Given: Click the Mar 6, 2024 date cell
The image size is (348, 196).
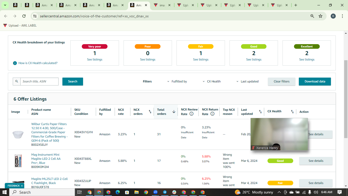Looking at the screenshot, I should pos(249,161).
